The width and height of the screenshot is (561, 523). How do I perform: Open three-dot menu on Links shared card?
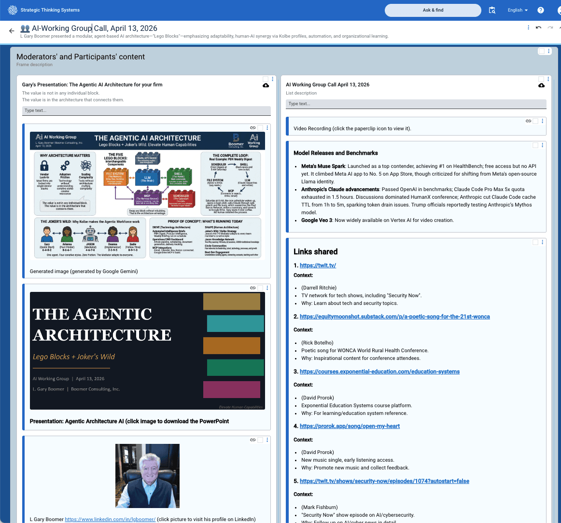coord(543,242)
